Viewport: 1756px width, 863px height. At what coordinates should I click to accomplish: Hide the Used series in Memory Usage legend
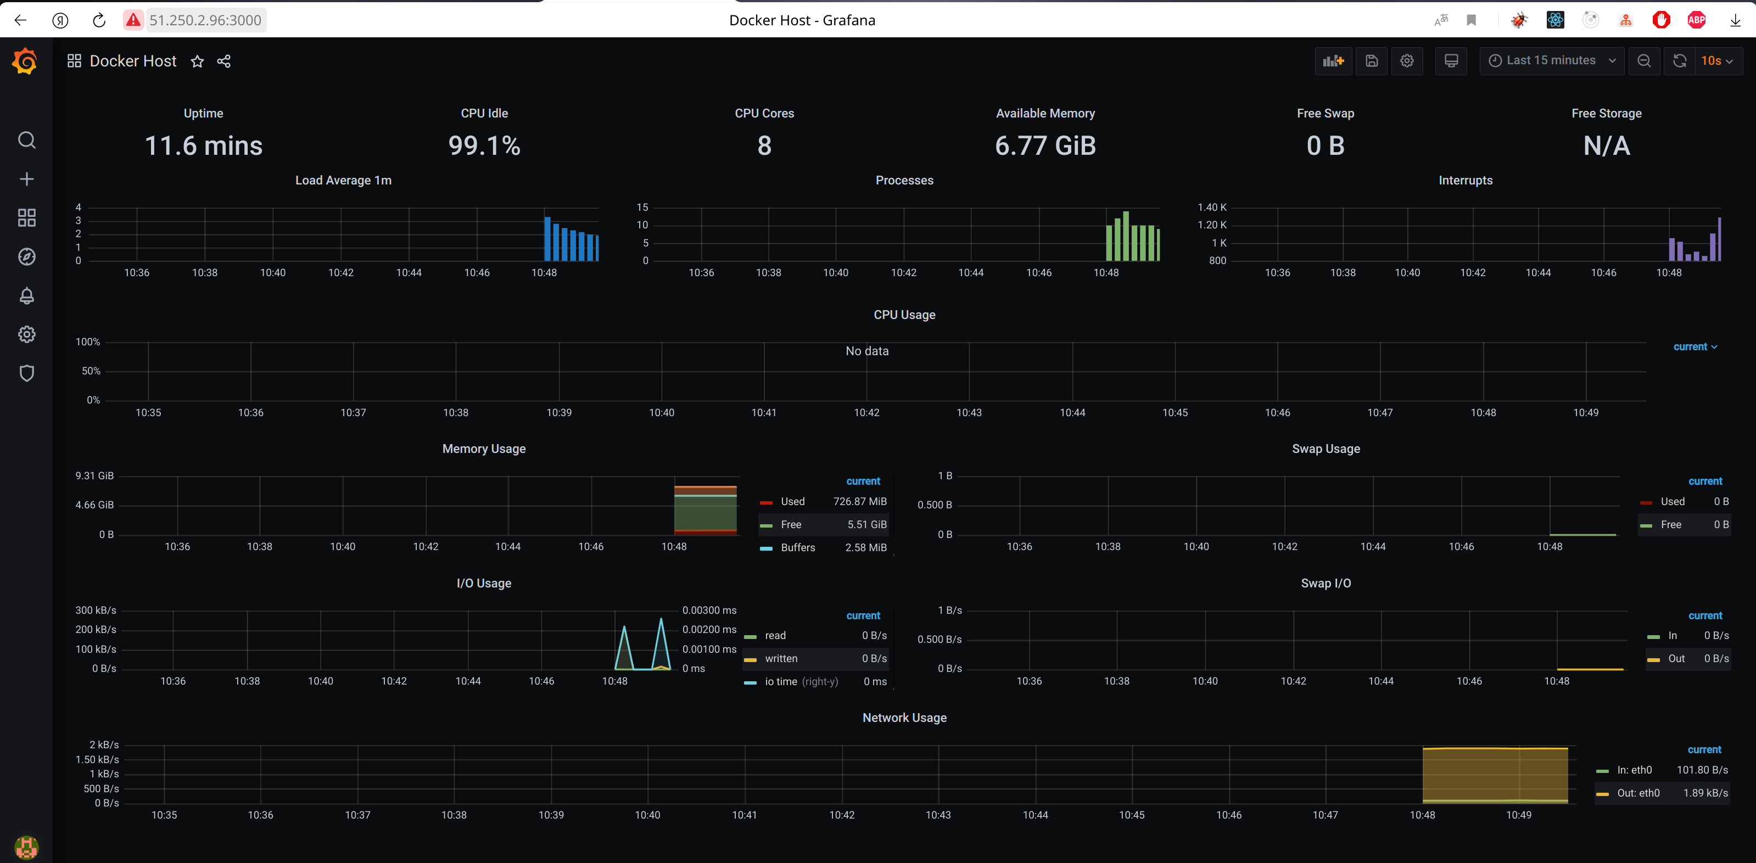coord(792,501)
